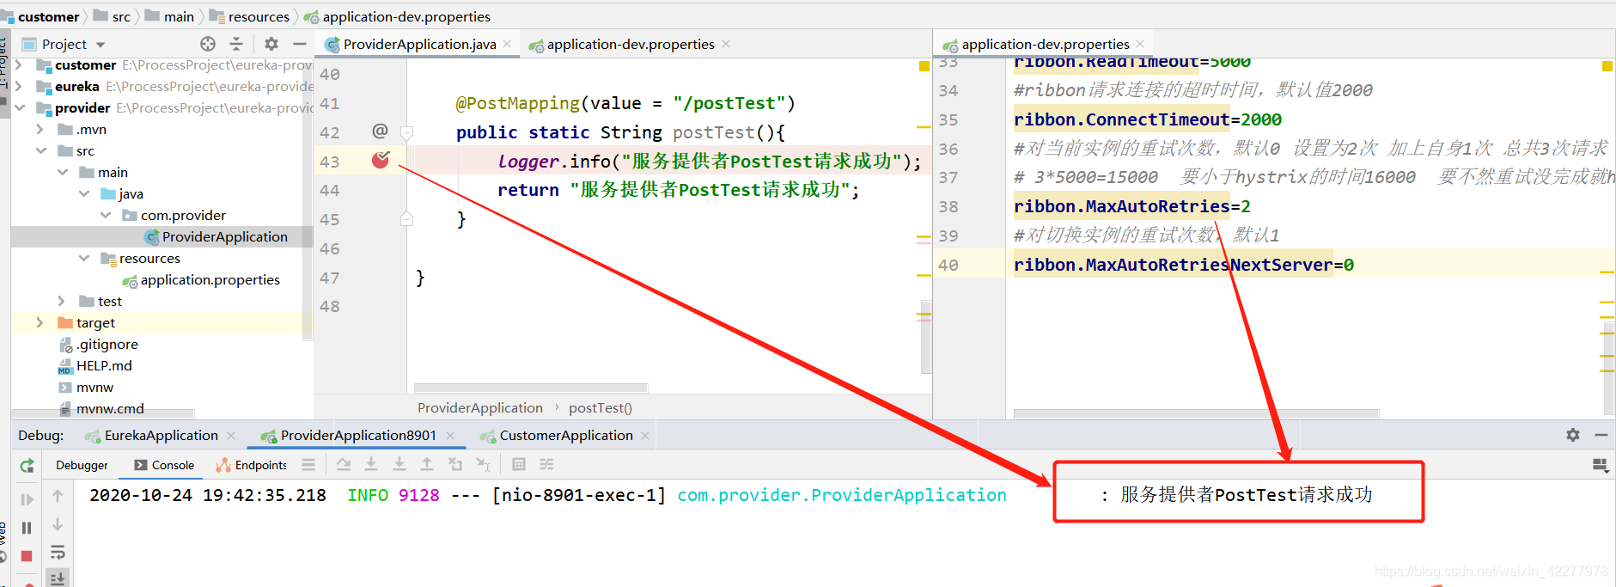
Task: Collapse all nodes in the Project panel
Action: pyautogui.click(x=236, y=44)
